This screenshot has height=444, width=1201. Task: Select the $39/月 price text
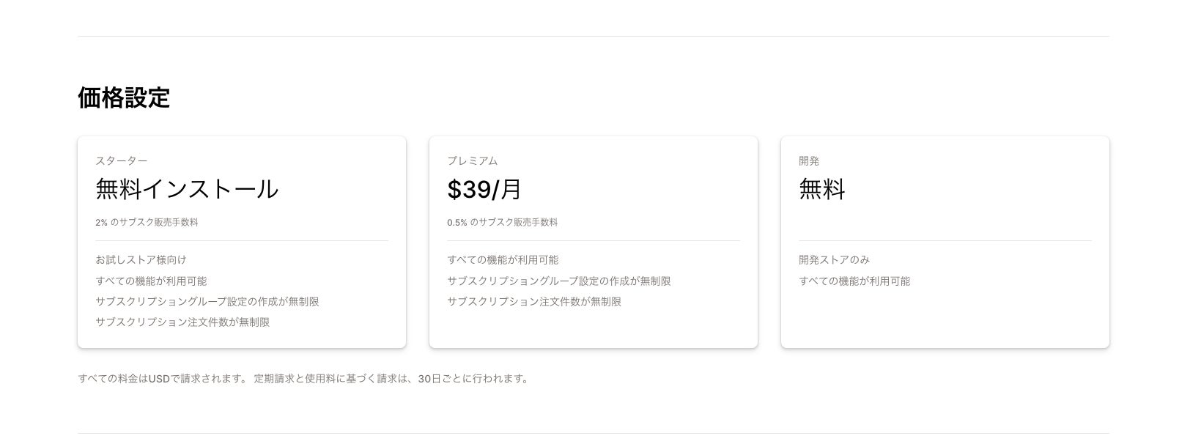pos(484,190)
